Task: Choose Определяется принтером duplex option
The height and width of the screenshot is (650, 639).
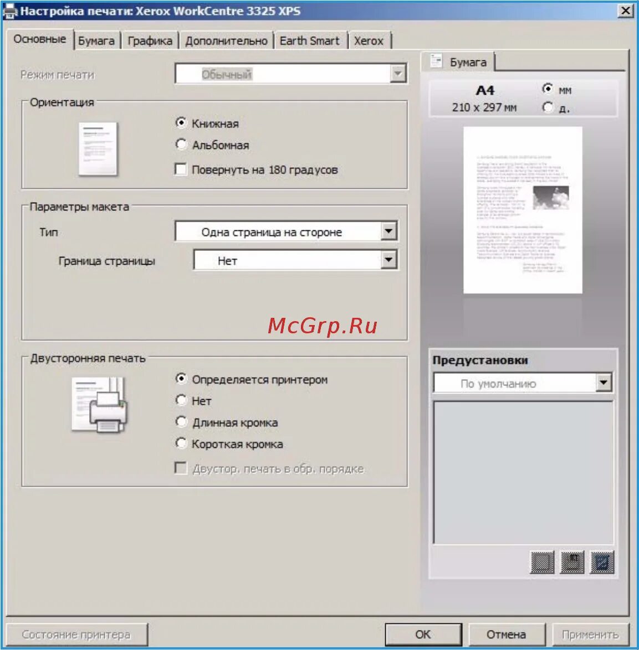Action: (x=181, y=379)
